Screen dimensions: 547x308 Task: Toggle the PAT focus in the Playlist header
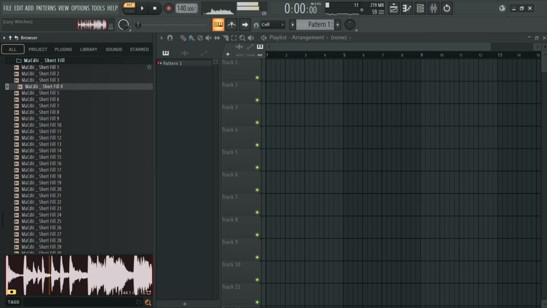coord(260,50)
